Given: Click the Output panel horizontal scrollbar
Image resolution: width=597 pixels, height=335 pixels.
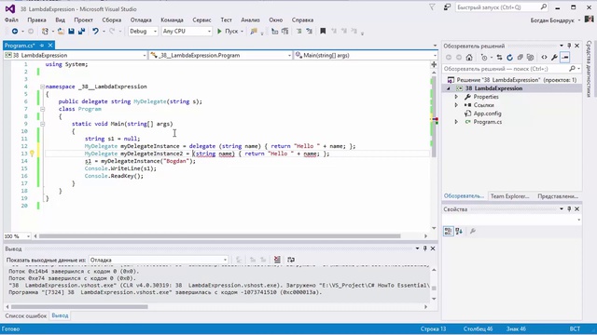Looking at the screenshot, I should (79, 307).
